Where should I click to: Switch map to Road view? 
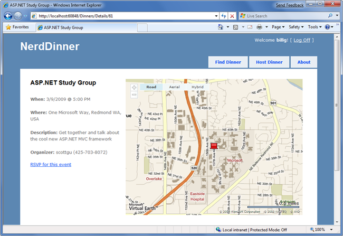(151, 87)
